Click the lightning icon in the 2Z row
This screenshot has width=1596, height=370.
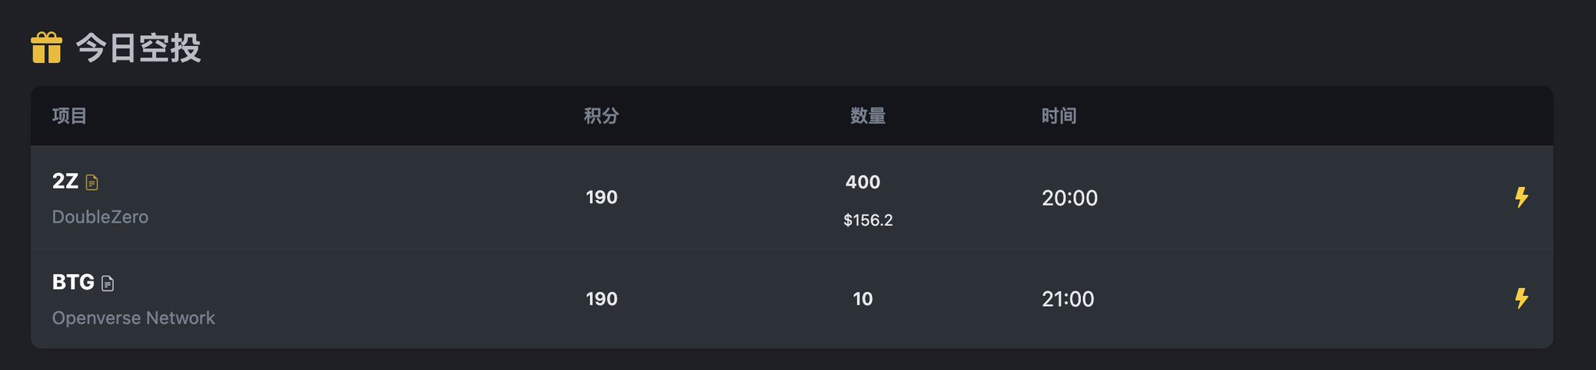coord(1520,197)
